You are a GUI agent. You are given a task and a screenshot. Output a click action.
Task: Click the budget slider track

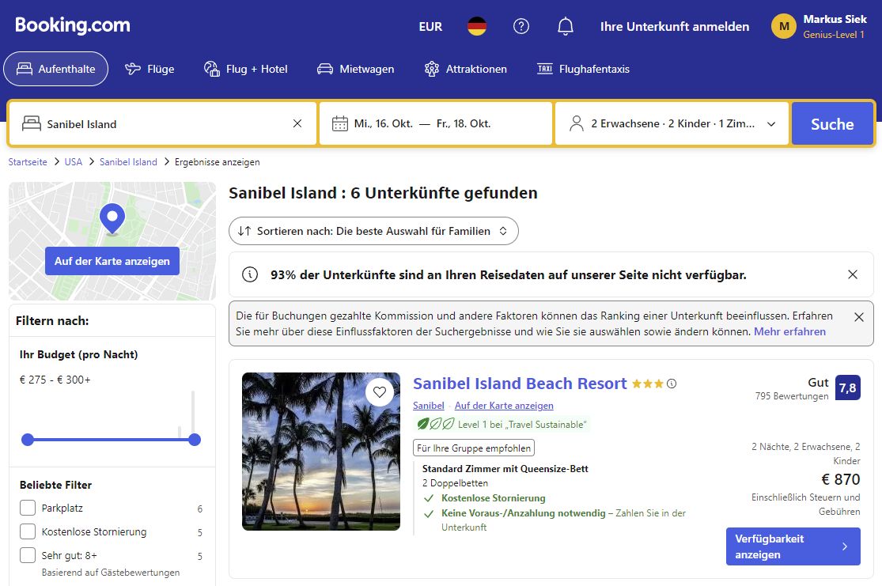112,440
